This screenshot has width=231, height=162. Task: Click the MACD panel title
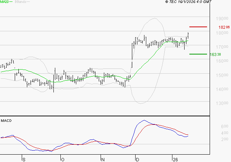[6, 121]
